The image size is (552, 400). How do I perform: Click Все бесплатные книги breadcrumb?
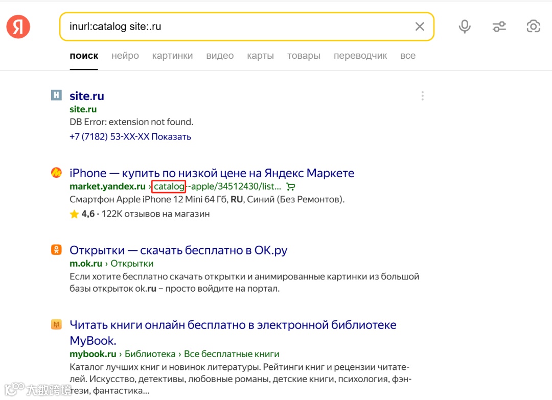[x=232, y=354]
